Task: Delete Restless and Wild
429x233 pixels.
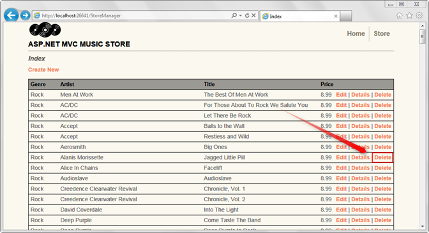Action: [383, 136]
